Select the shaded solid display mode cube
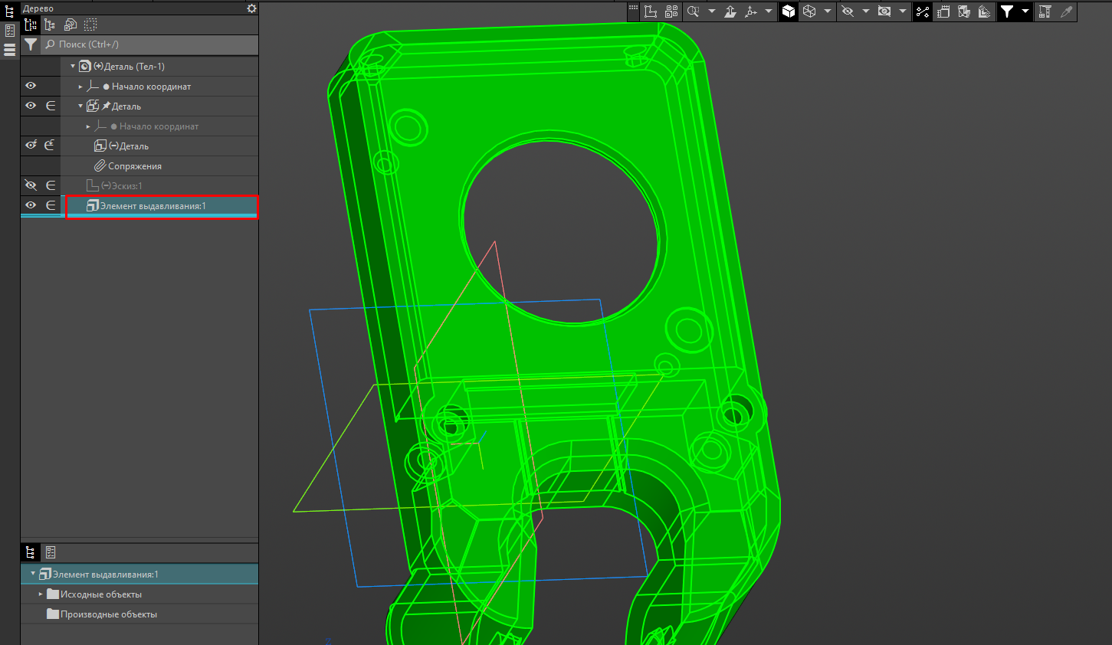This screenshot has width=1112, height=645. (789, 11)
